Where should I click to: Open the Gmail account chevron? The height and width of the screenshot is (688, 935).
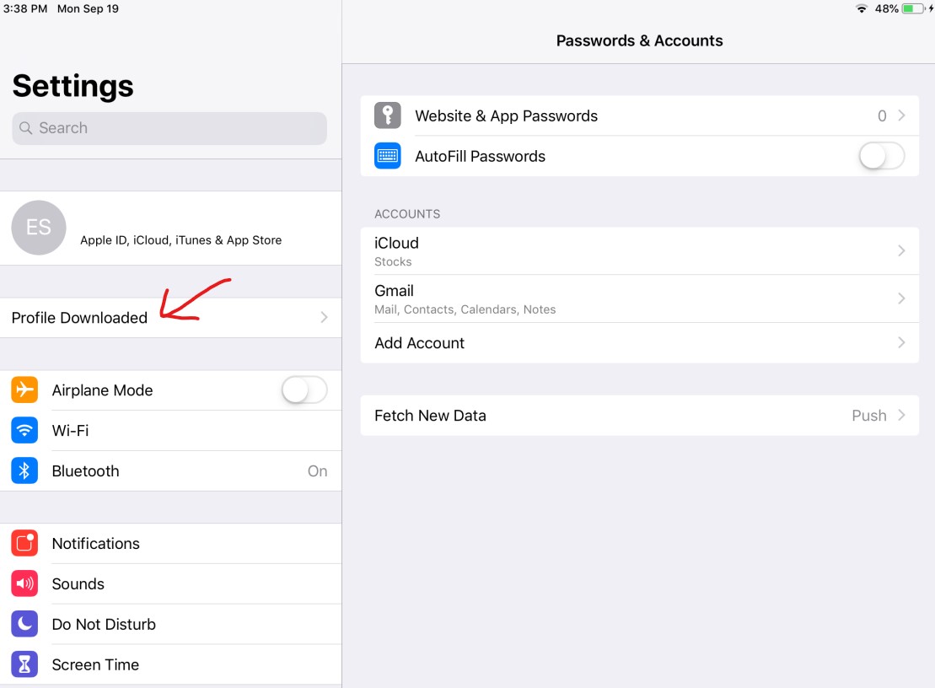(901, 298)
